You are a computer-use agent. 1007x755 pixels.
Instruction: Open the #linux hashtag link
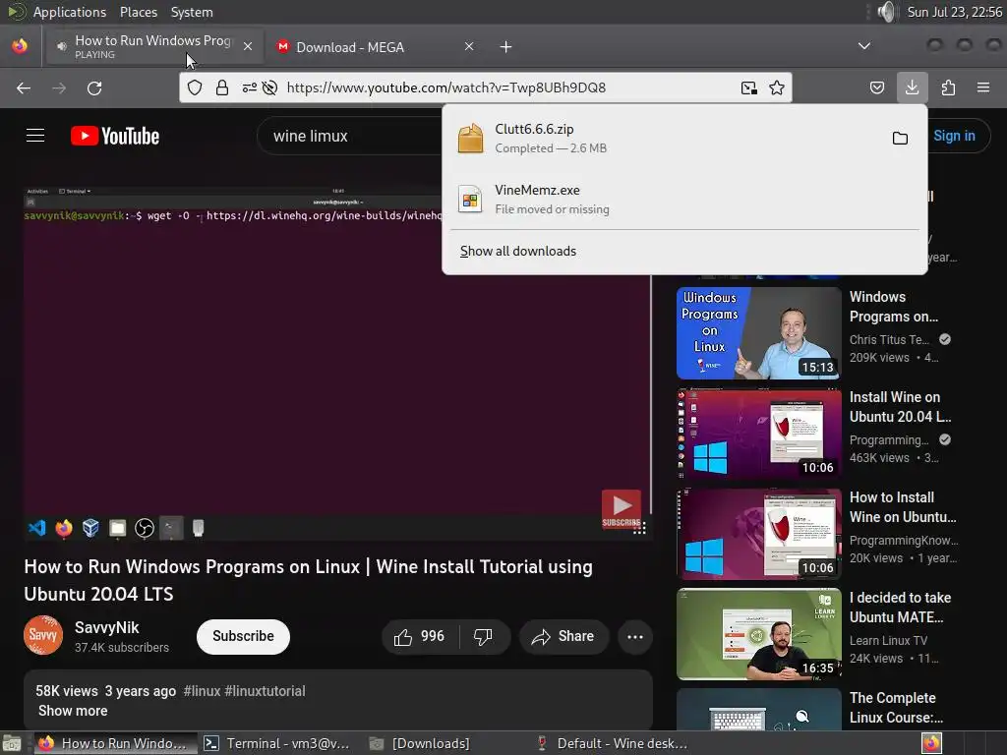click(202, 691)
